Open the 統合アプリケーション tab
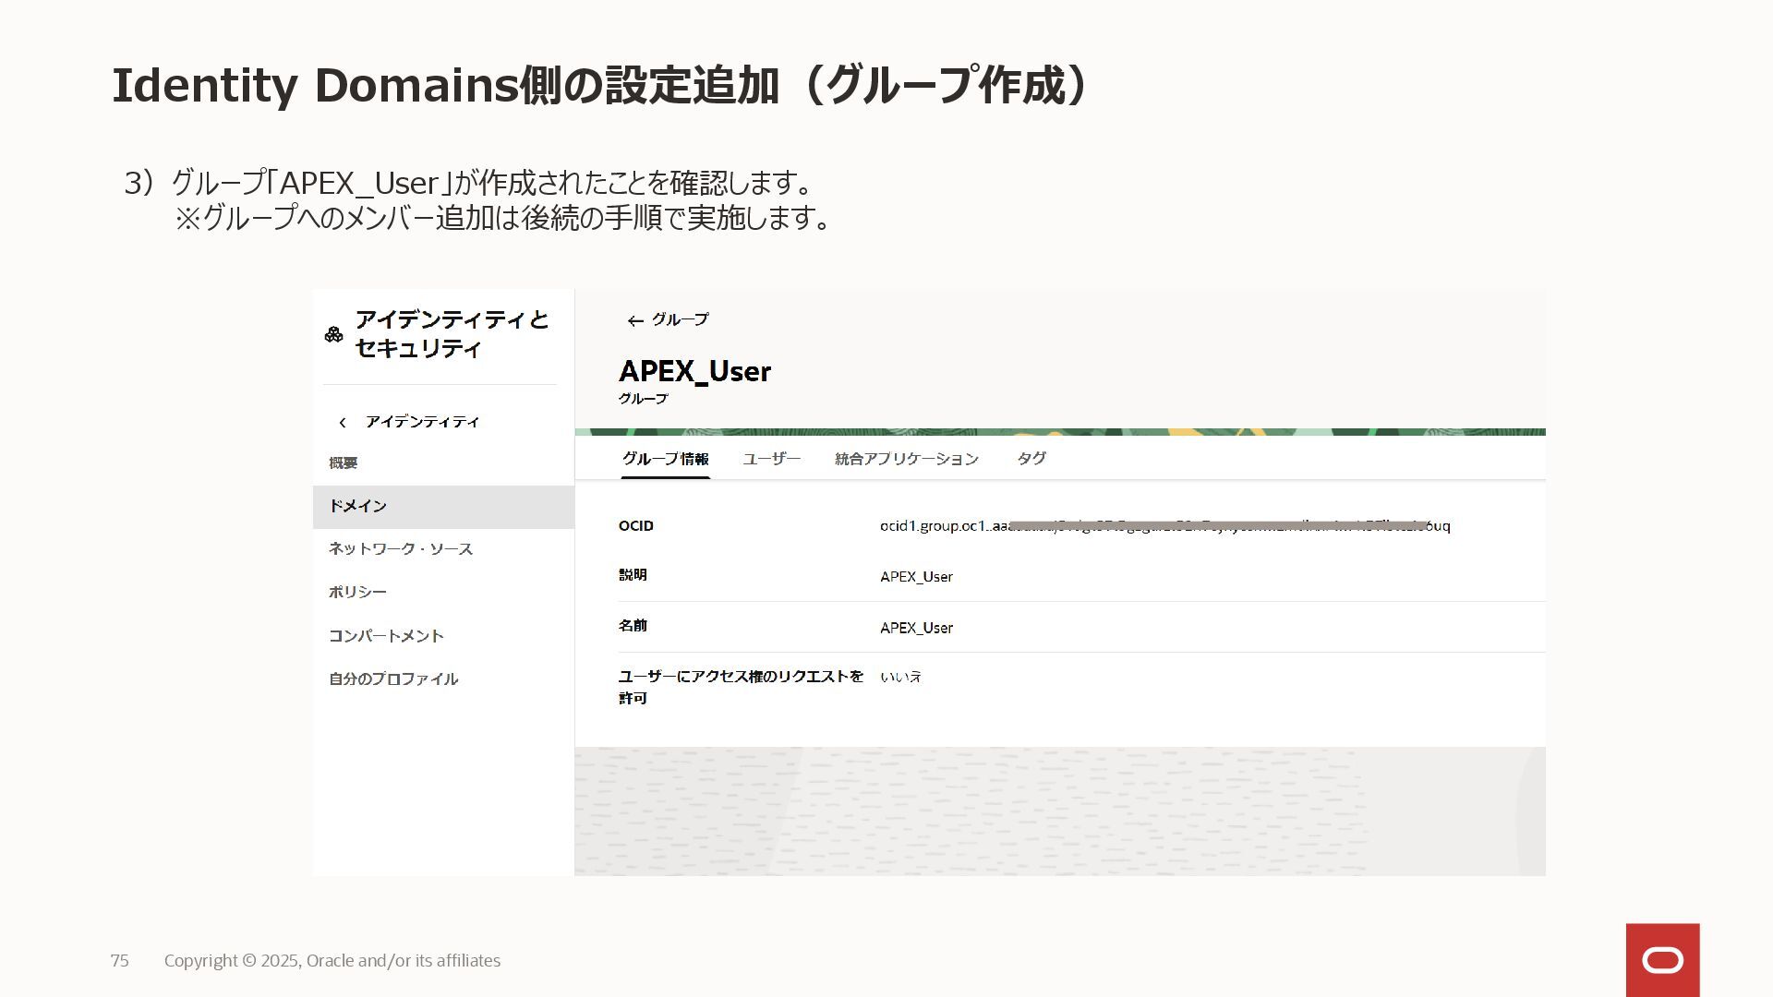Image resolution: width=1773 pixels, height=997 pixels. pyautogui.click(x=907, y=459)
